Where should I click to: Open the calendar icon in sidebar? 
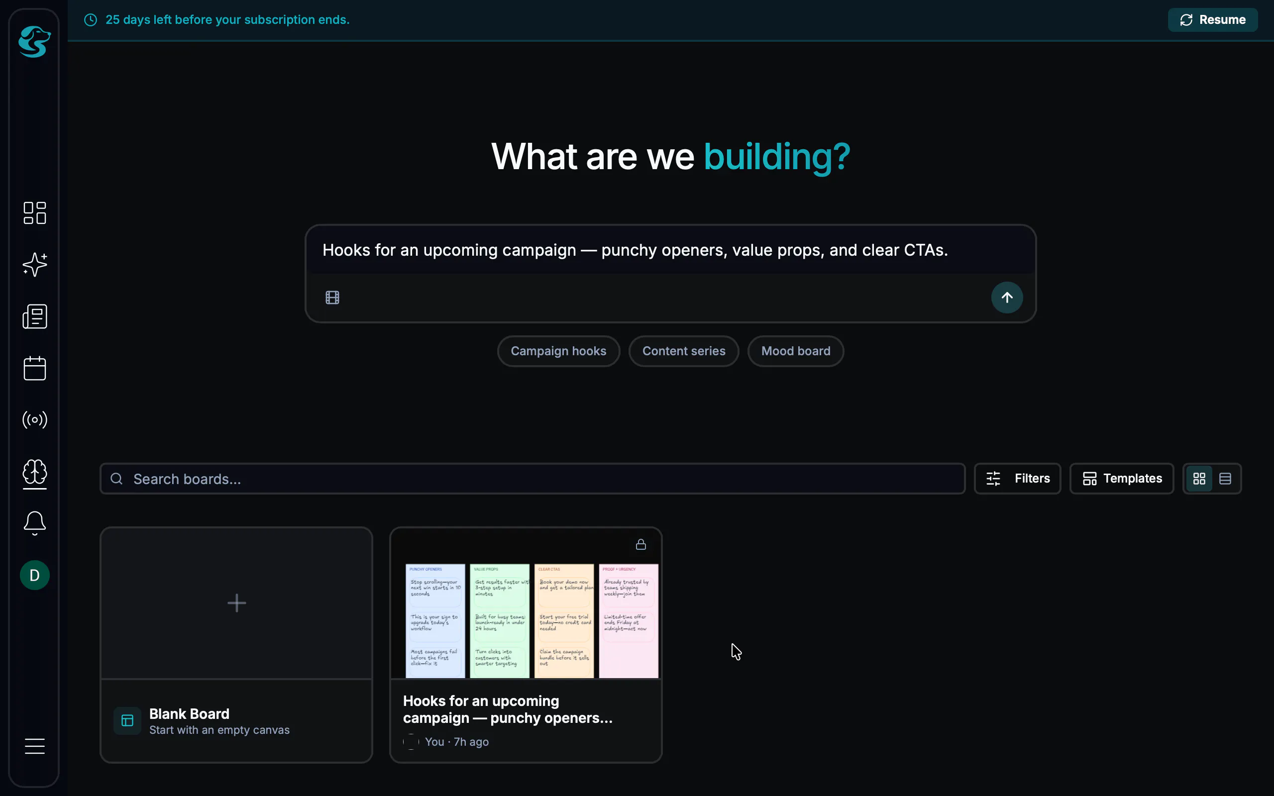(35, 368)
